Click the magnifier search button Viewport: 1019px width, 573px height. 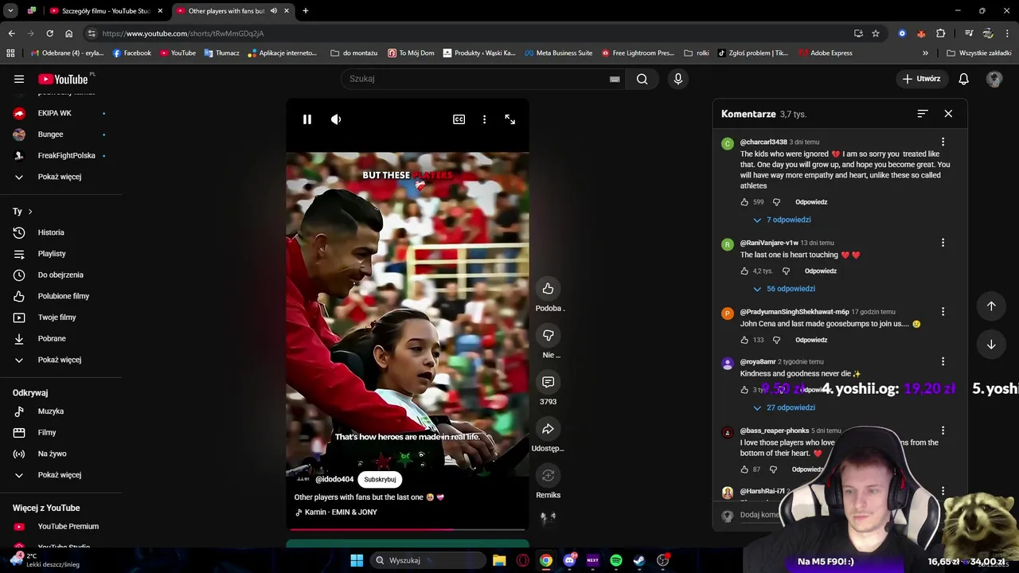coord(642,79)
